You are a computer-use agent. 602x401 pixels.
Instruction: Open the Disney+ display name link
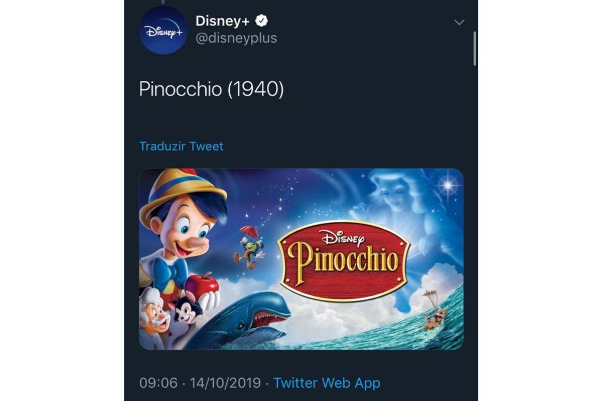pos(224,21)
